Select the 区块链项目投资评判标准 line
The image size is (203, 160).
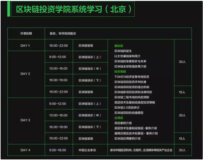tap(130, 82)
